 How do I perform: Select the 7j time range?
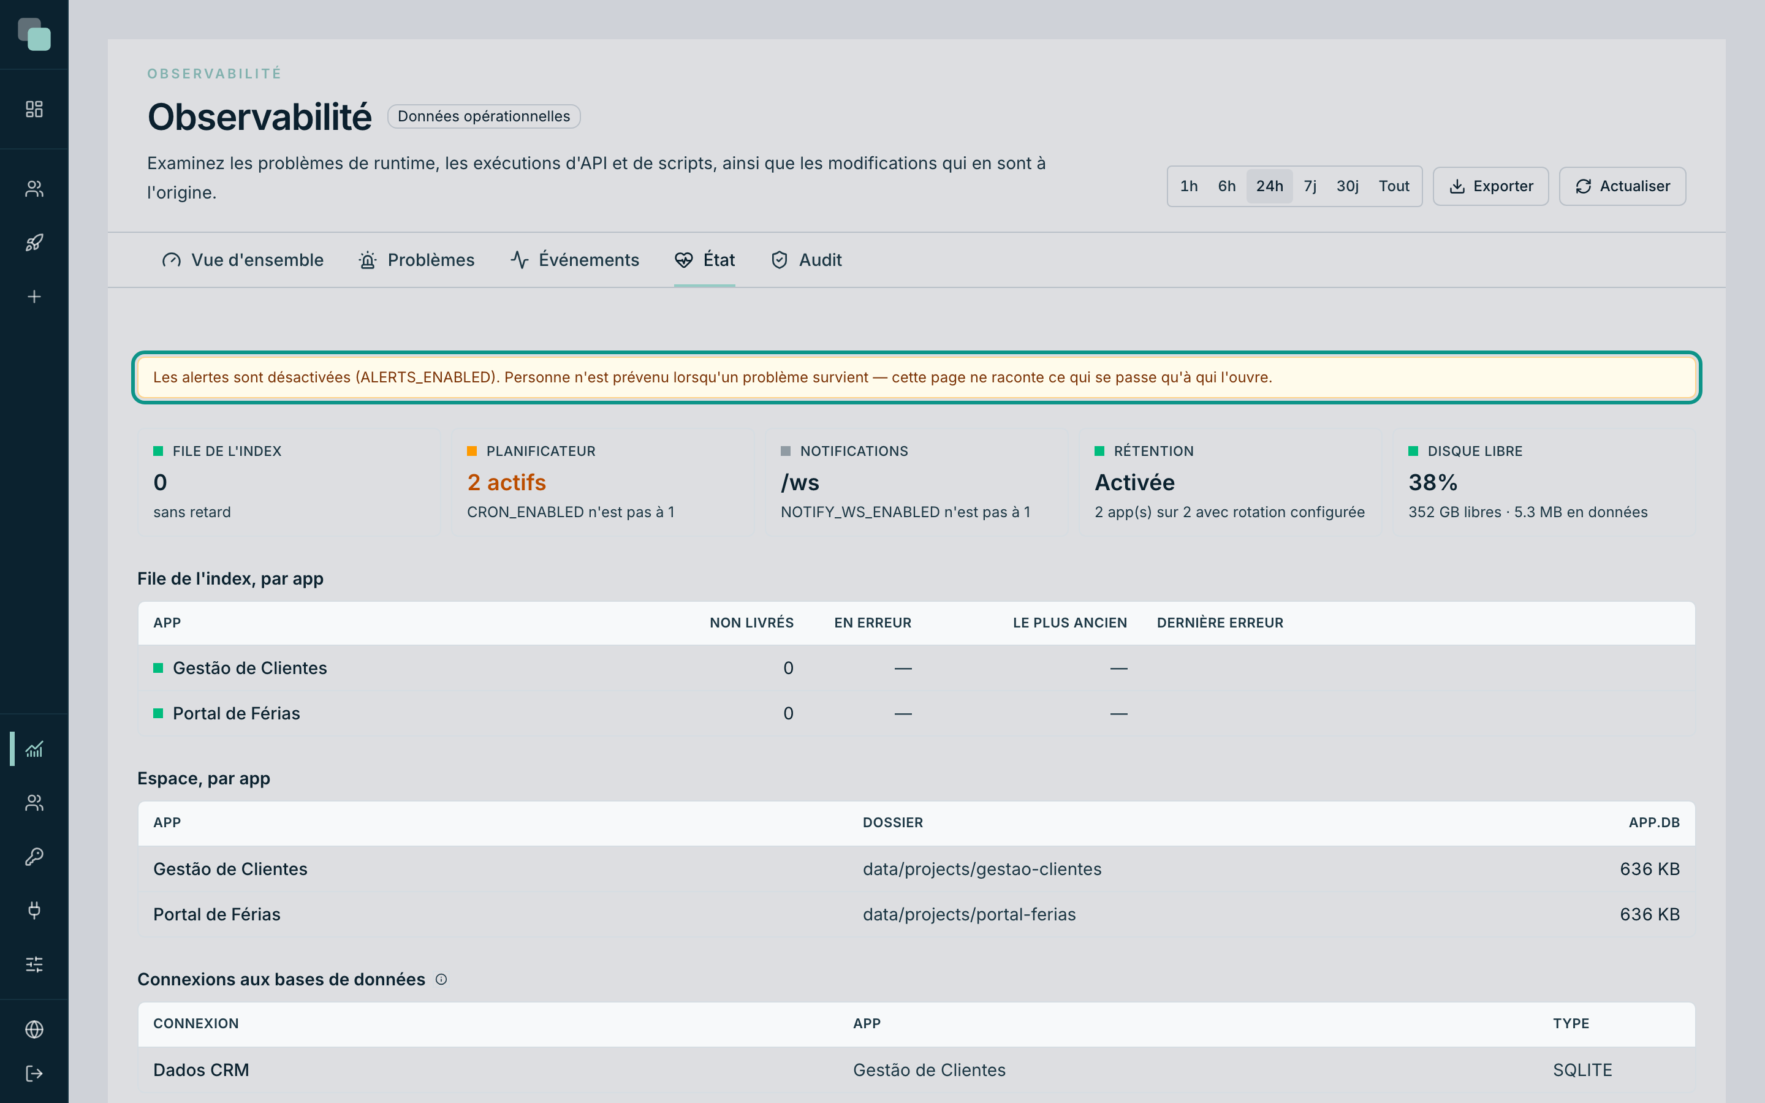(x=1311, y=187)
